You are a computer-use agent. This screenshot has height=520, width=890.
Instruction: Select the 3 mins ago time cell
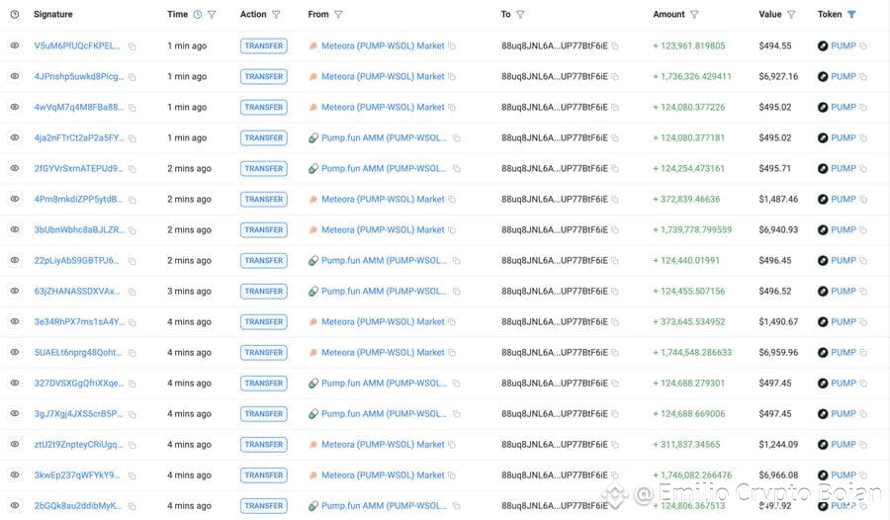coord(189,292)
